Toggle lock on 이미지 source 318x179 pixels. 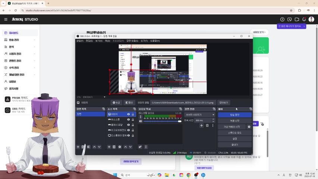[x=133, y=114]
